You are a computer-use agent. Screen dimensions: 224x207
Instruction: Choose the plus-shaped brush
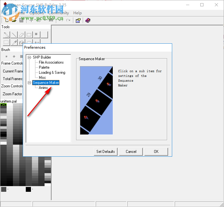coord(14,57)
